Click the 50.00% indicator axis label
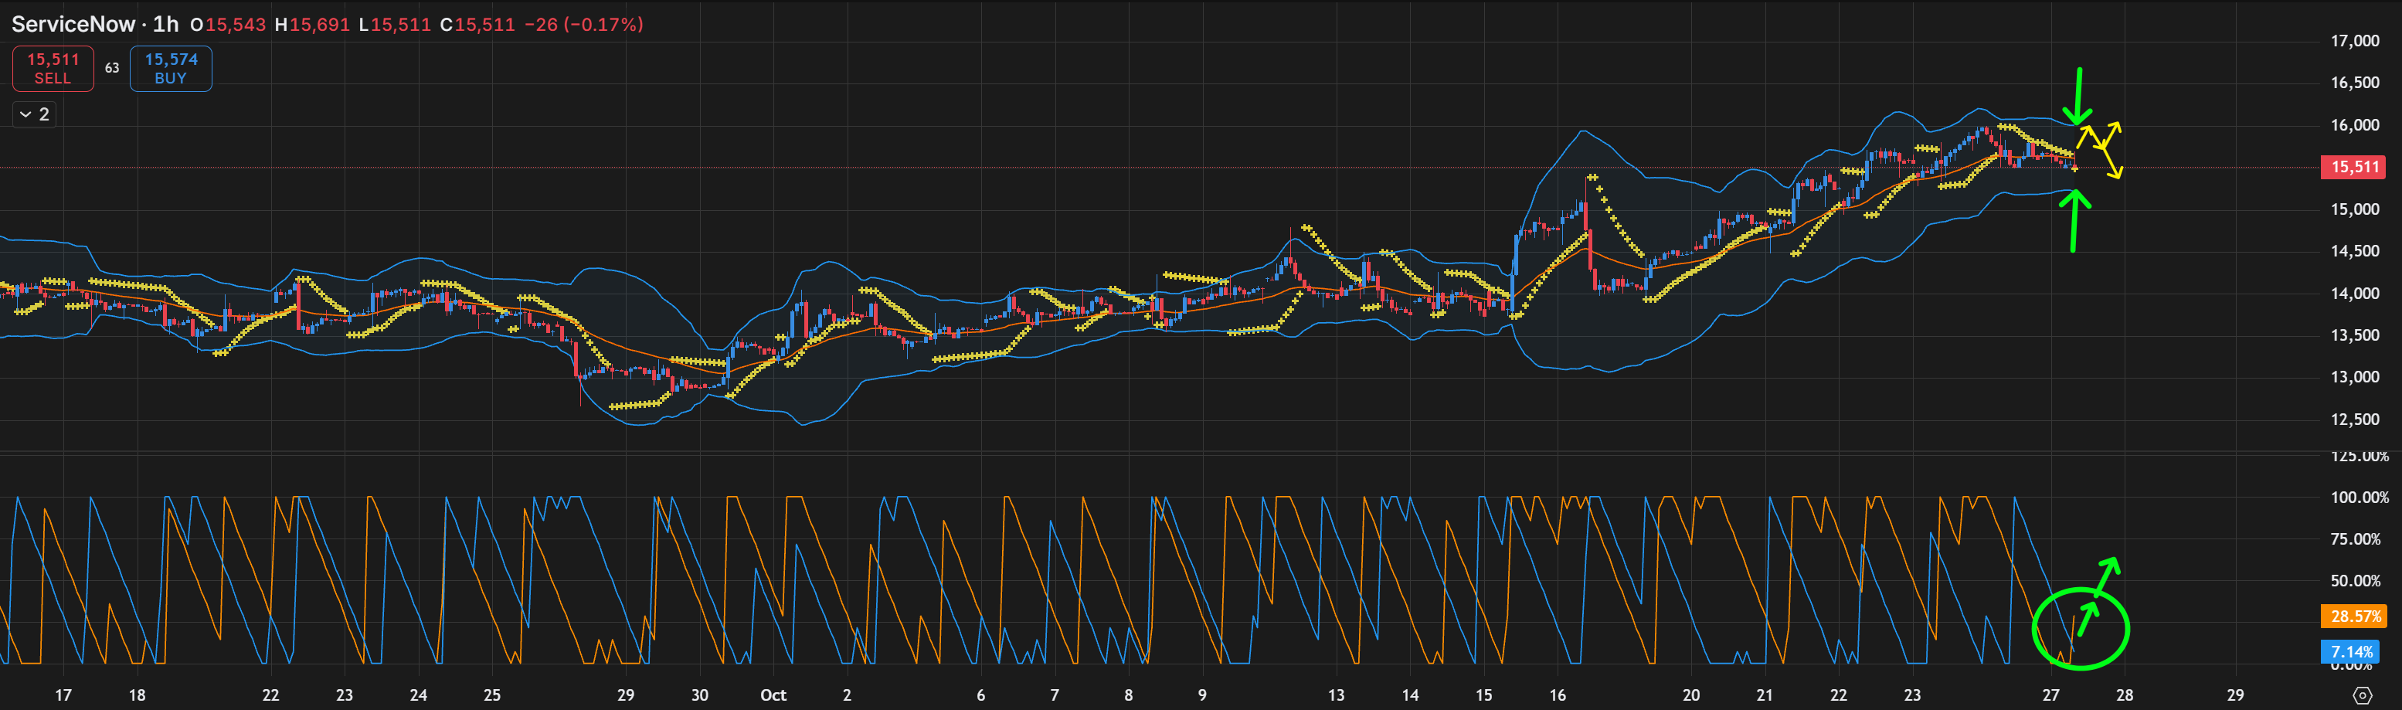Viewport: 2402px width, 710px height. [x=2356, y=580]
